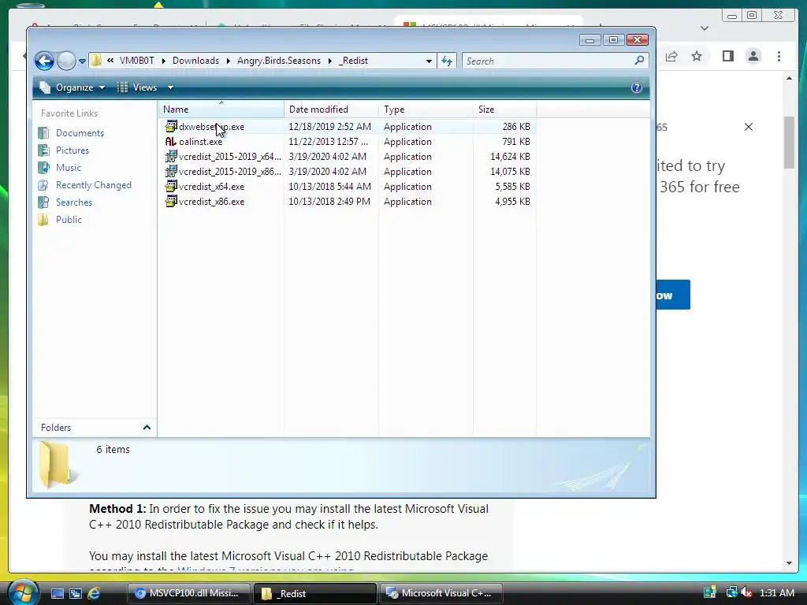Open Searches favorite link

tap(73, 202)
